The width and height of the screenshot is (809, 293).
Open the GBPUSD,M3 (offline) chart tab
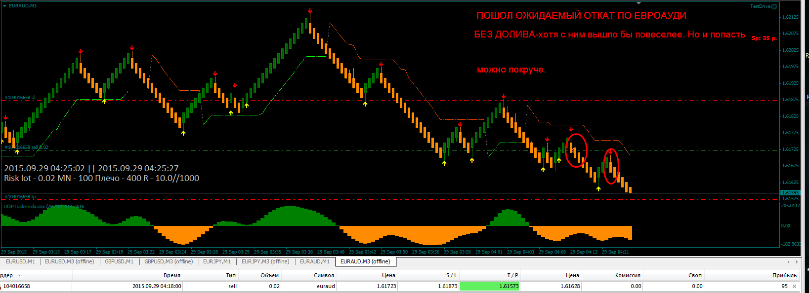(169, 261)
